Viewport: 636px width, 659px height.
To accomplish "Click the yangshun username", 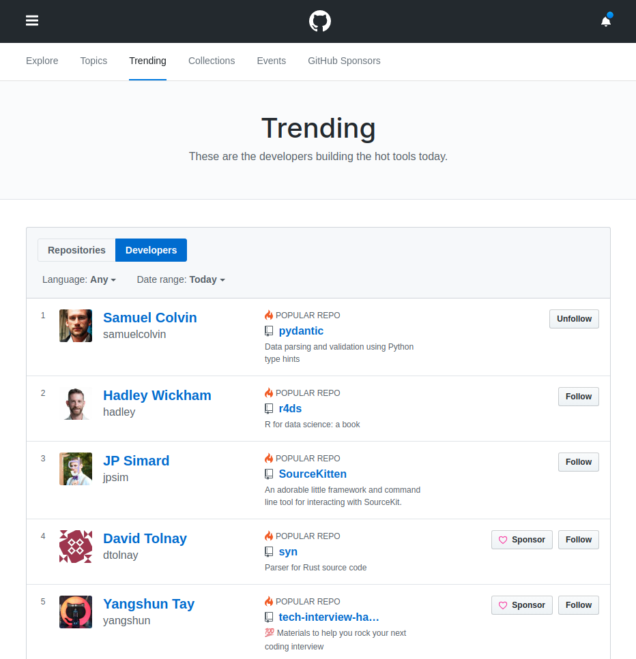I will pos(127,621).
